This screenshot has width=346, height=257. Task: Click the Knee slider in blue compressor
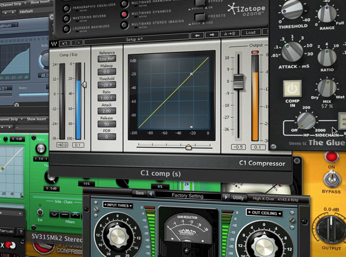pyautogui.click(x=33, y=95)
